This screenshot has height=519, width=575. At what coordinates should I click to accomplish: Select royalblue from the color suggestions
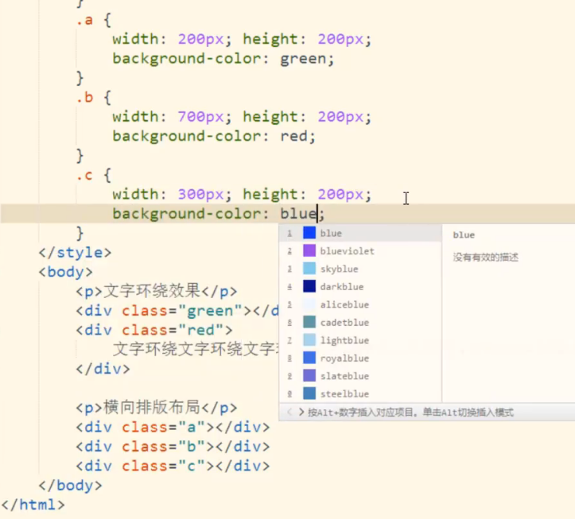click(360, 358)
